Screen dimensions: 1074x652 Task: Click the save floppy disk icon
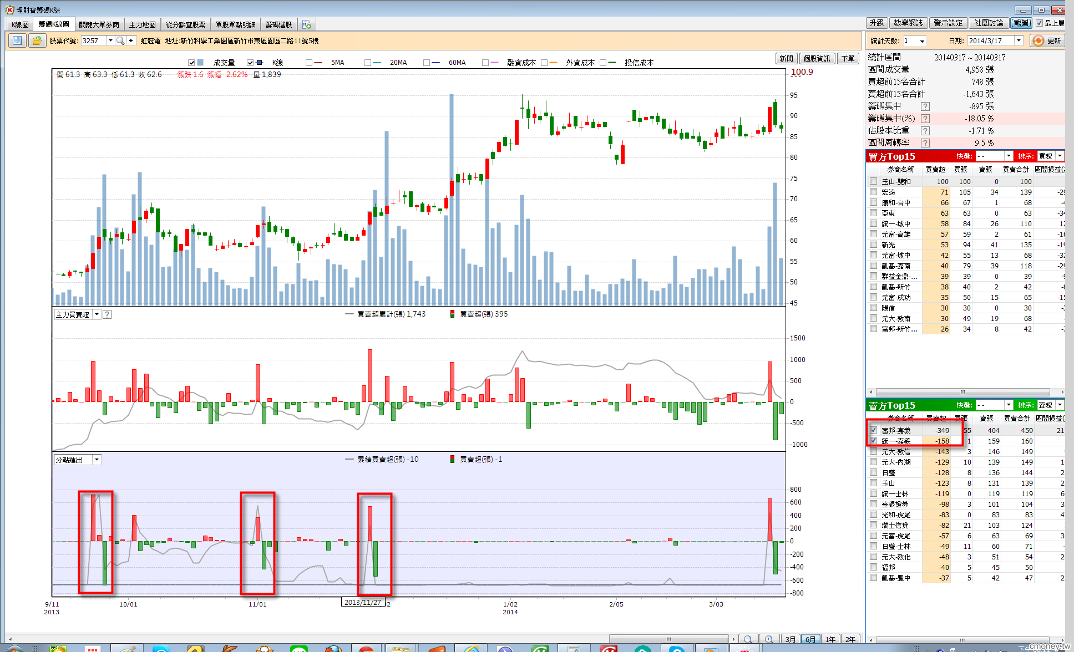(17, 40)
